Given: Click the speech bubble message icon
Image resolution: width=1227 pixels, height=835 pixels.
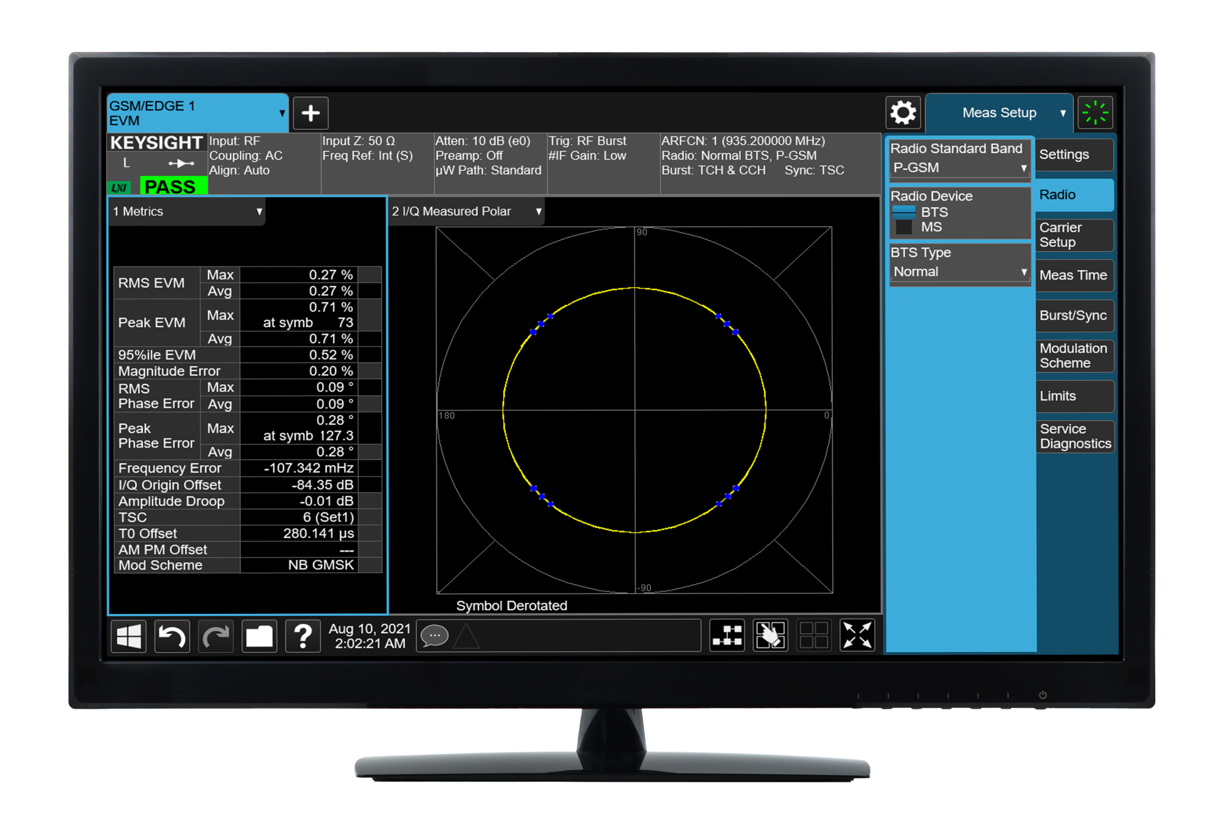Looking at the screenshot, I should [x=434, y=636].
